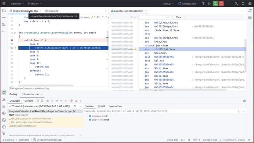Open the main hamburger menu
254x143 pixels.
coord(4,4)
